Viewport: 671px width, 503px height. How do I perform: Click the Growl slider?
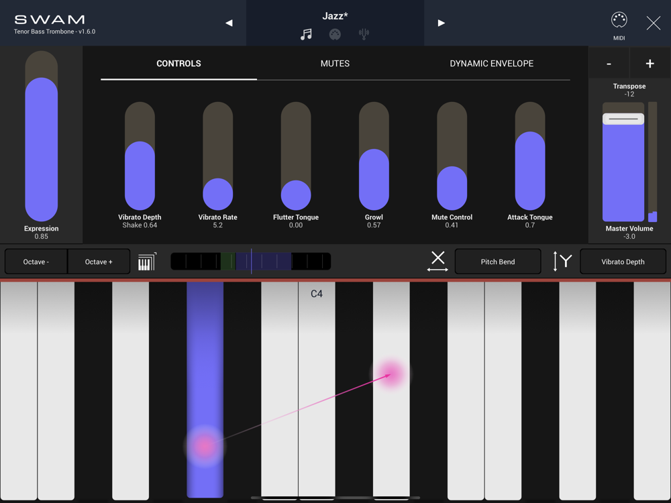point(374,156)
